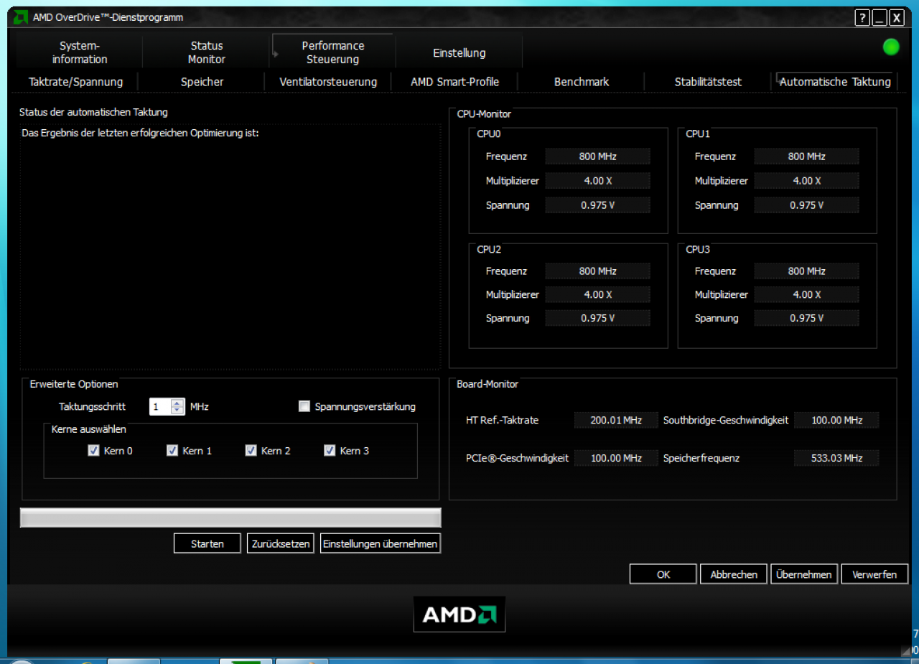Click the 'Kerne auswählen' group label

click(x=89, y=429)
